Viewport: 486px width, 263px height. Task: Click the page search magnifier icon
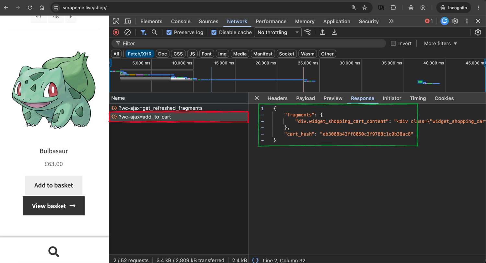(x=54, y=251)
